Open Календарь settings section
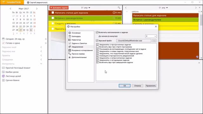 [x=76, y=36]
